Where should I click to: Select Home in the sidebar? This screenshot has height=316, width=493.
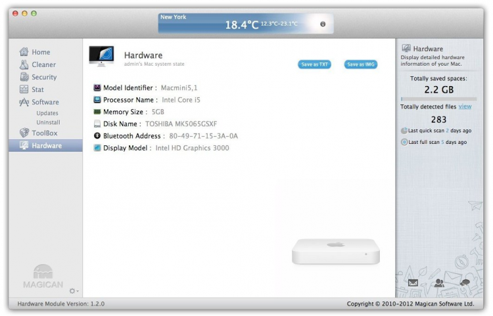click(x=41, y=52)
